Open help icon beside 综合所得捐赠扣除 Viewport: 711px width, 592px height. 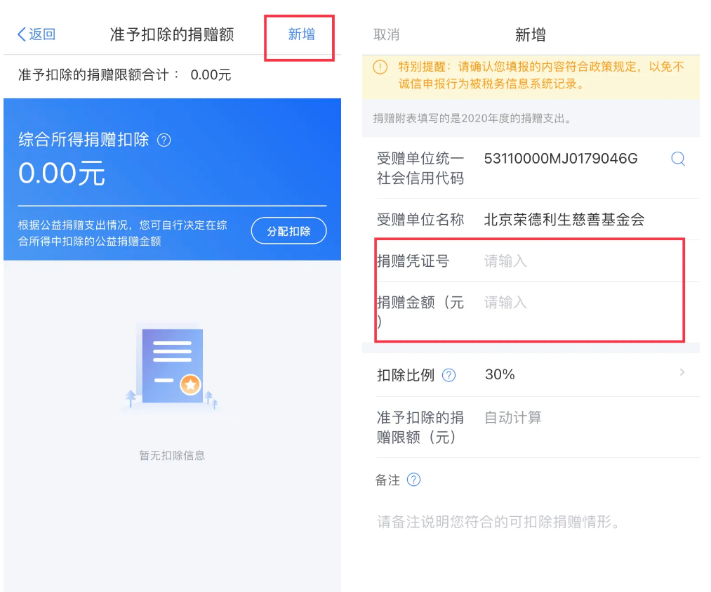point(164,140)
